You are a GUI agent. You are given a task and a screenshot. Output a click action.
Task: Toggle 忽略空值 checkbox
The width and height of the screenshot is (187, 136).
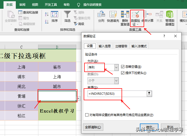[123, 66]
